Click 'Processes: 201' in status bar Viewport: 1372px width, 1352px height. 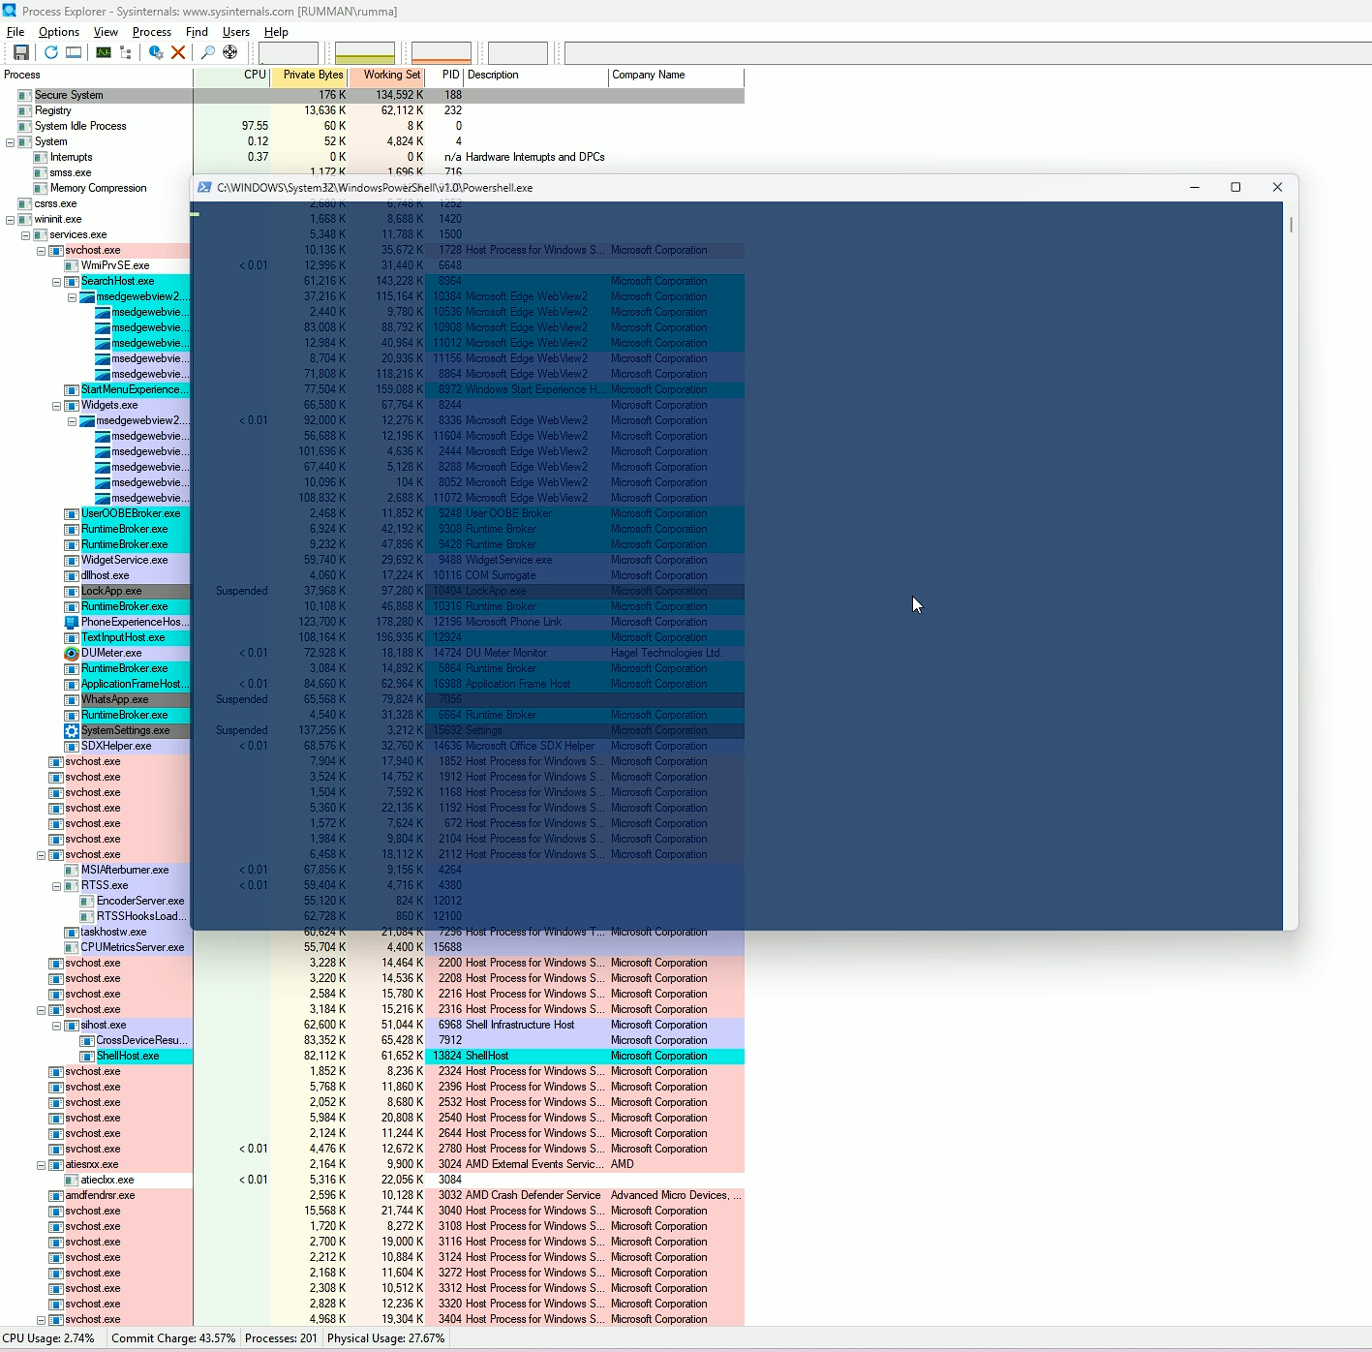tap(281, 1338)
